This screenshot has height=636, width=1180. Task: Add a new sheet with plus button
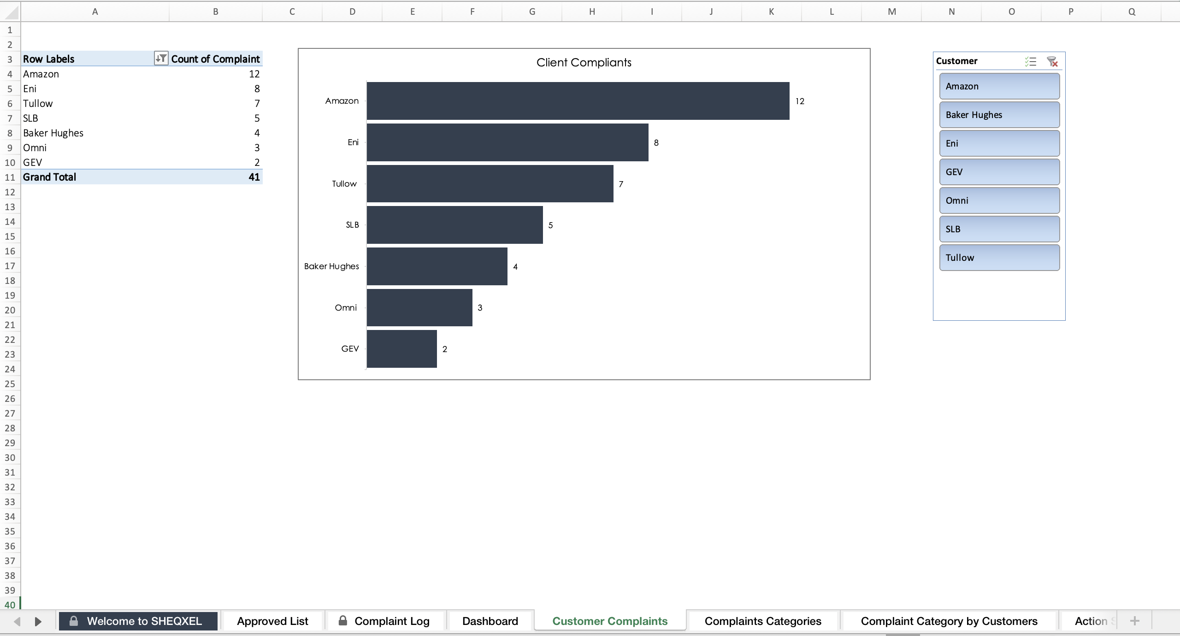(x=1135, y=621)
